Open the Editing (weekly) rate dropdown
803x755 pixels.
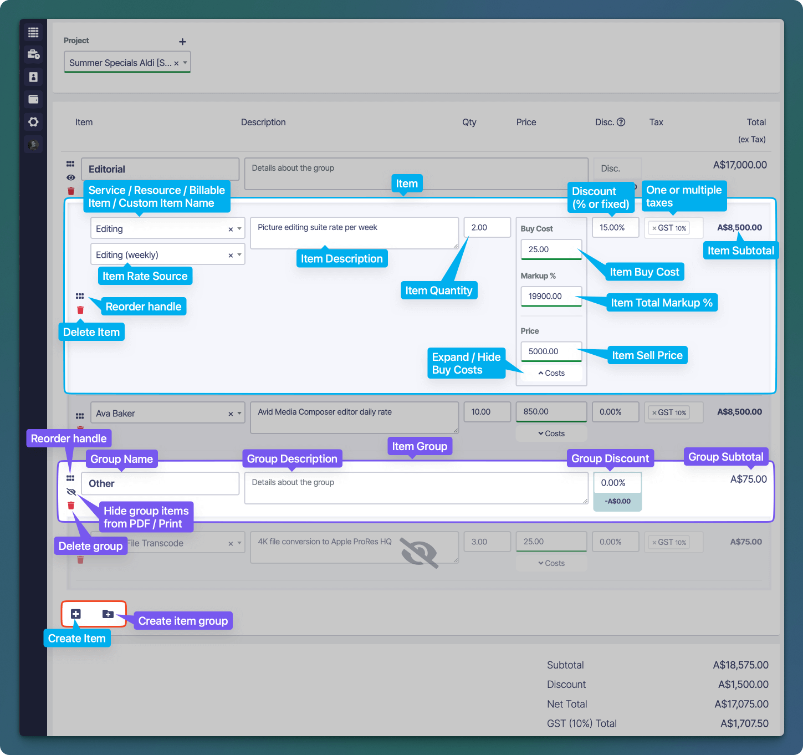click(x=239, y=255)
